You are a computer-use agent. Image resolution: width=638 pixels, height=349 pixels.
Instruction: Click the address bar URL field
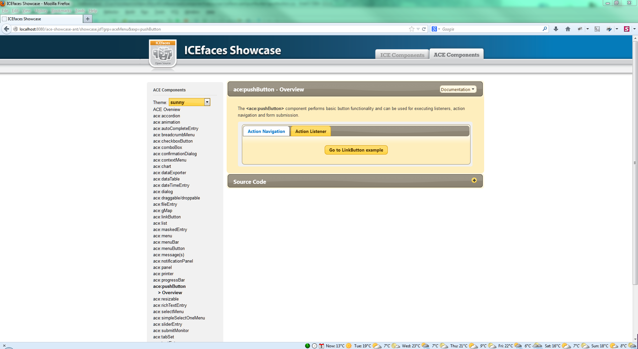tap(213, 29)
